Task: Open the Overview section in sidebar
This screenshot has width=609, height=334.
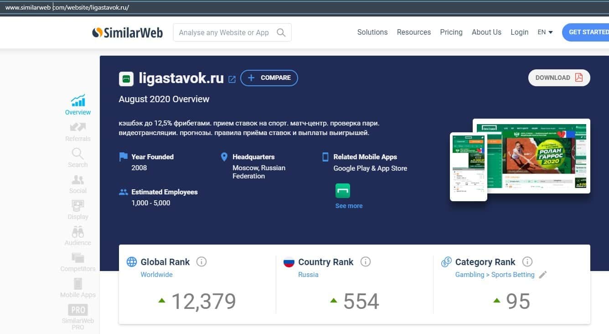Action: 78,105
